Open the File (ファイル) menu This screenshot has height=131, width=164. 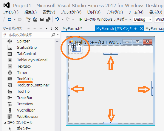pos(11,12)
